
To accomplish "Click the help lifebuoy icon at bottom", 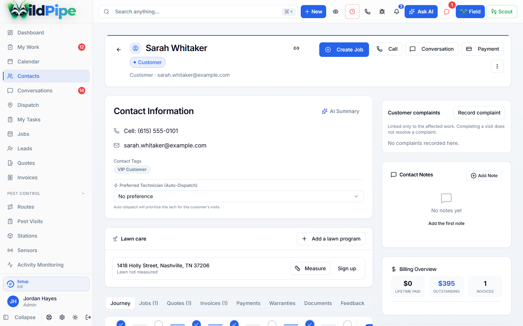I will click(x=49, y=317).
